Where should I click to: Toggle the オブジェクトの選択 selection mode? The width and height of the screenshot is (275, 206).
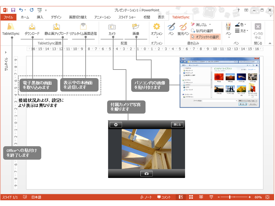(x=205, y=37)
